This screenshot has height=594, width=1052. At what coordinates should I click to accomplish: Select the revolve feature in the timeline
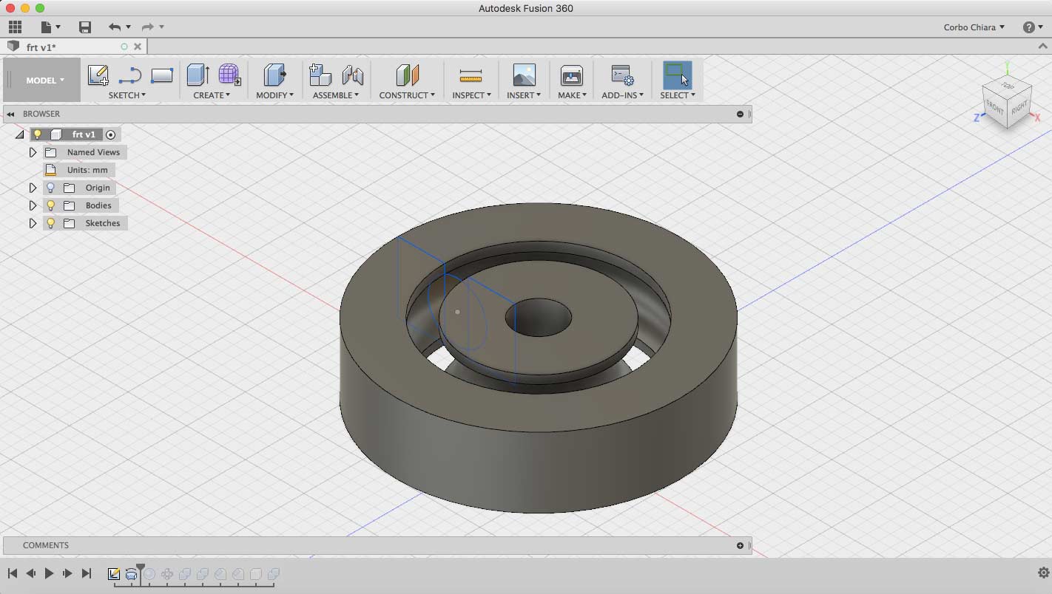pyautogui.click(x=132, y=574)
